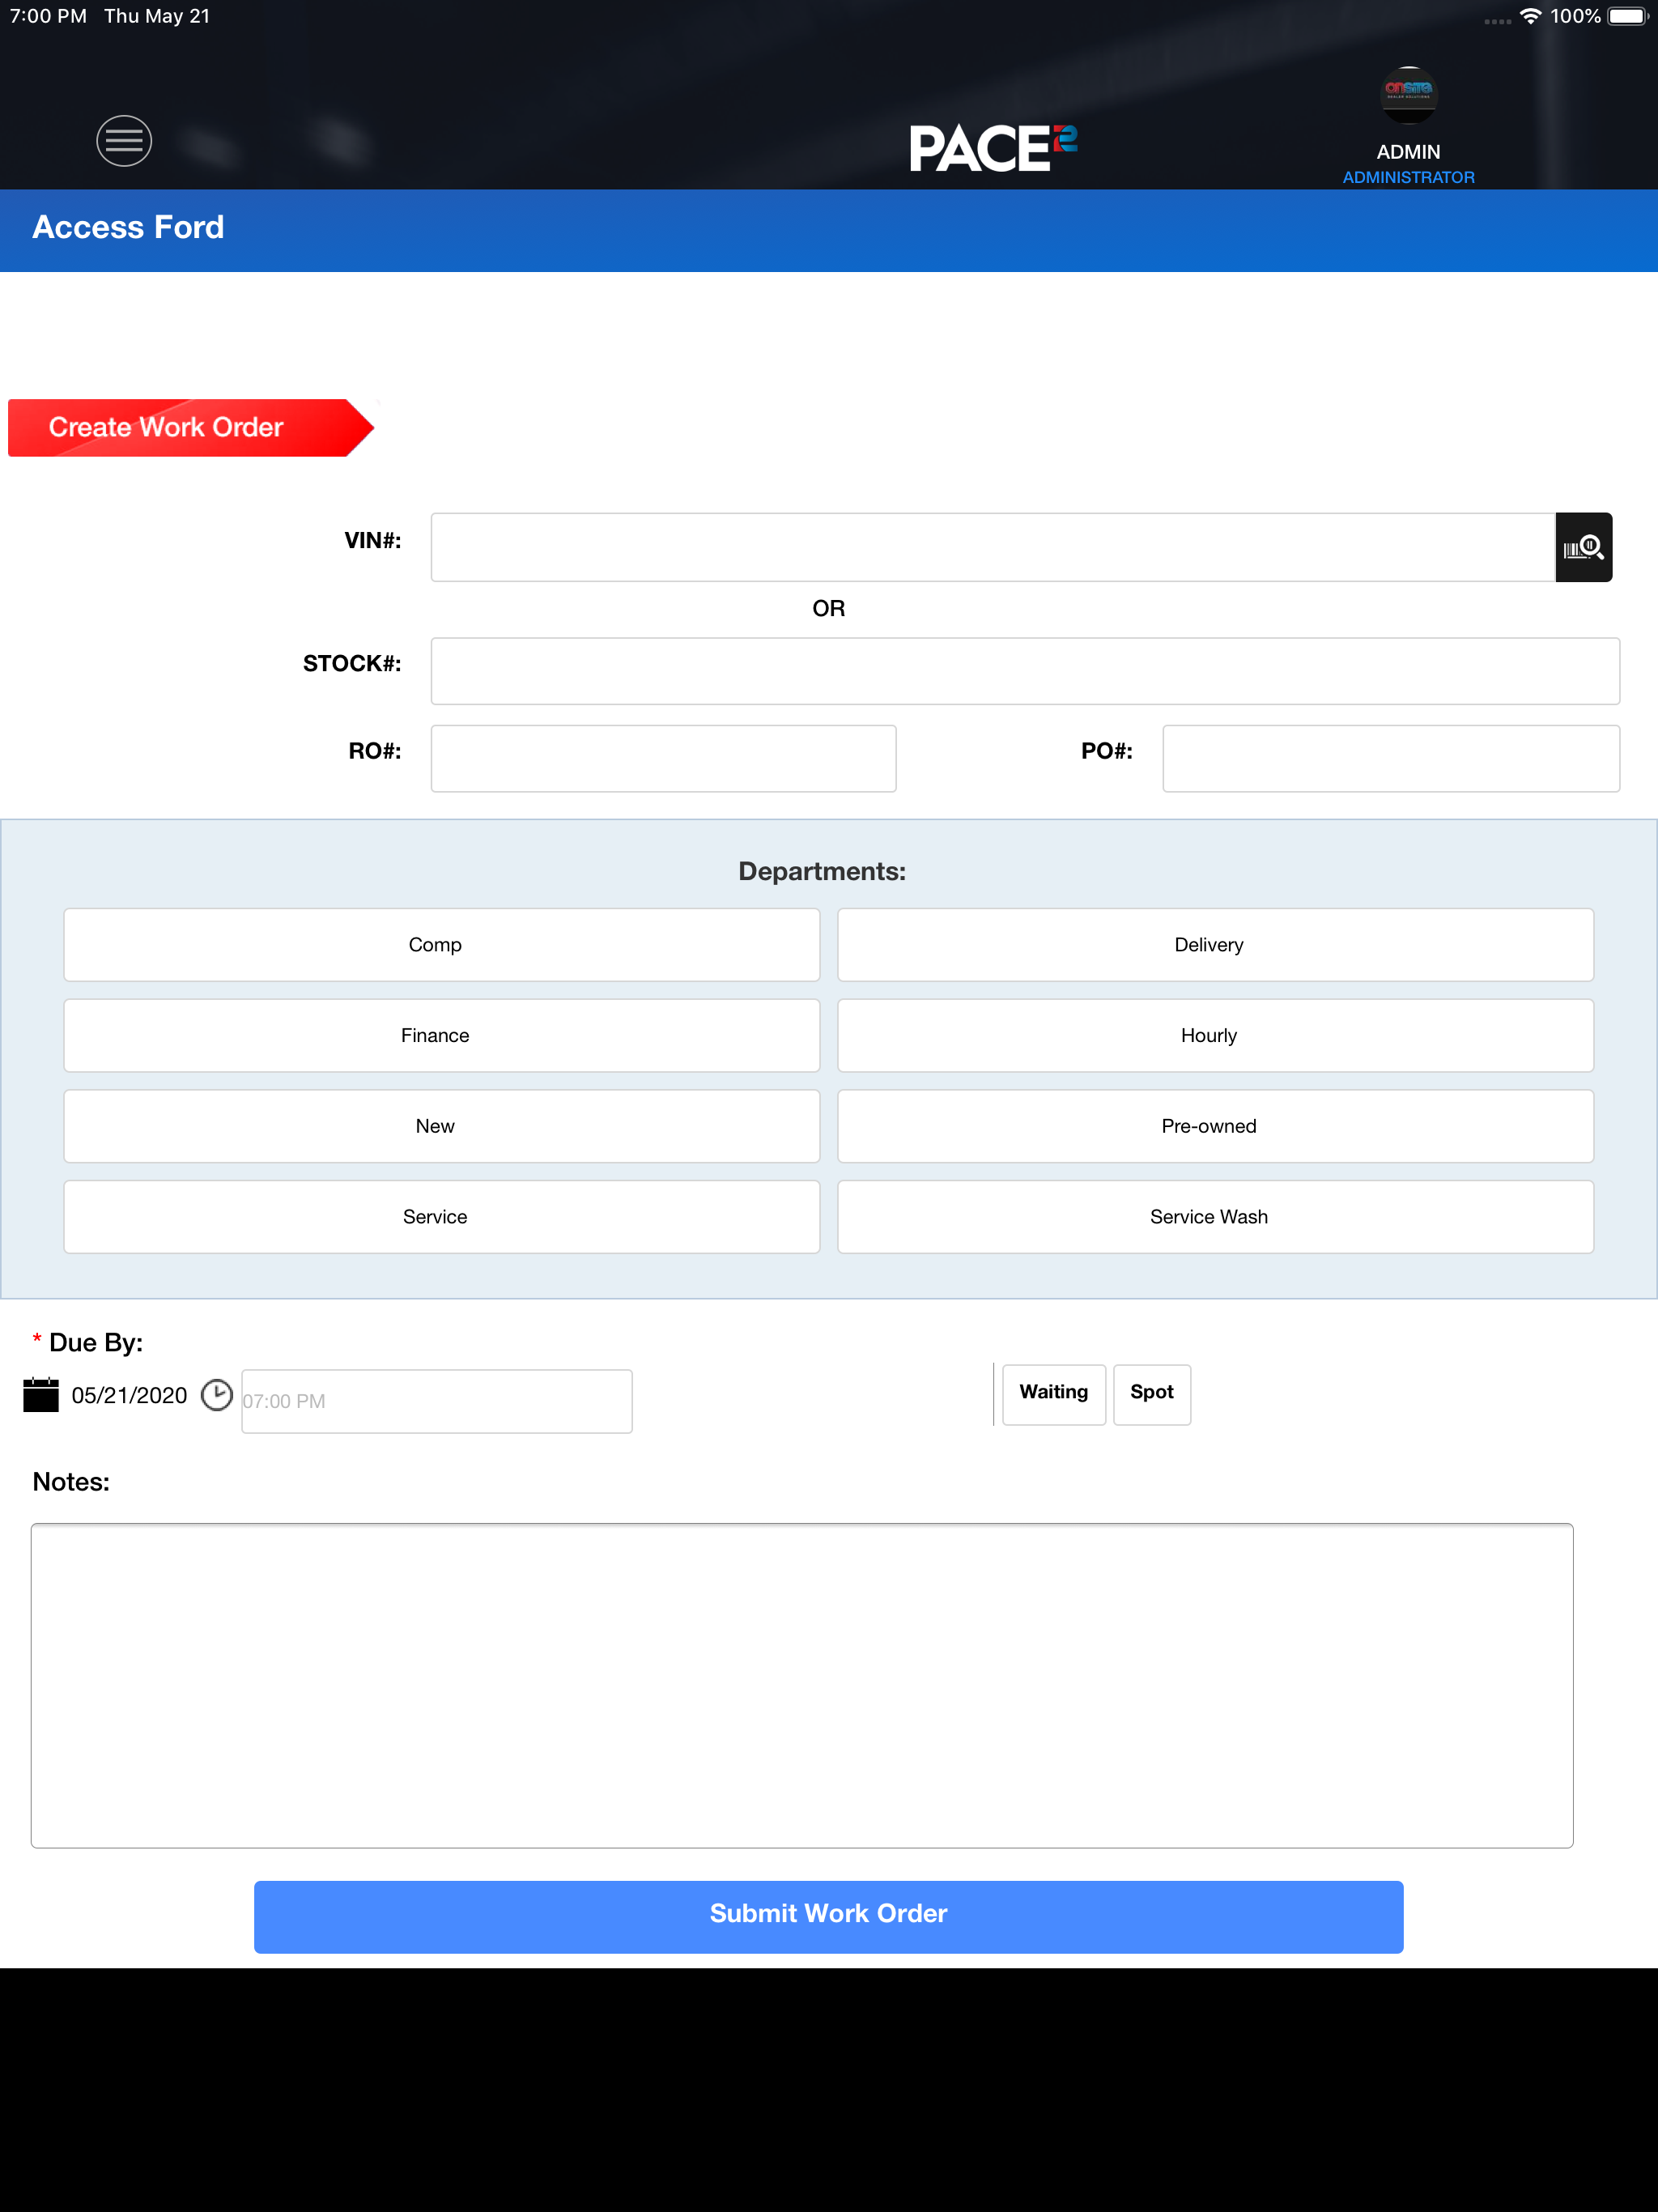Viewport: 1658px width, 2212px height.
Task: Click into the Notes text area
Action: tap(802, 1685)
